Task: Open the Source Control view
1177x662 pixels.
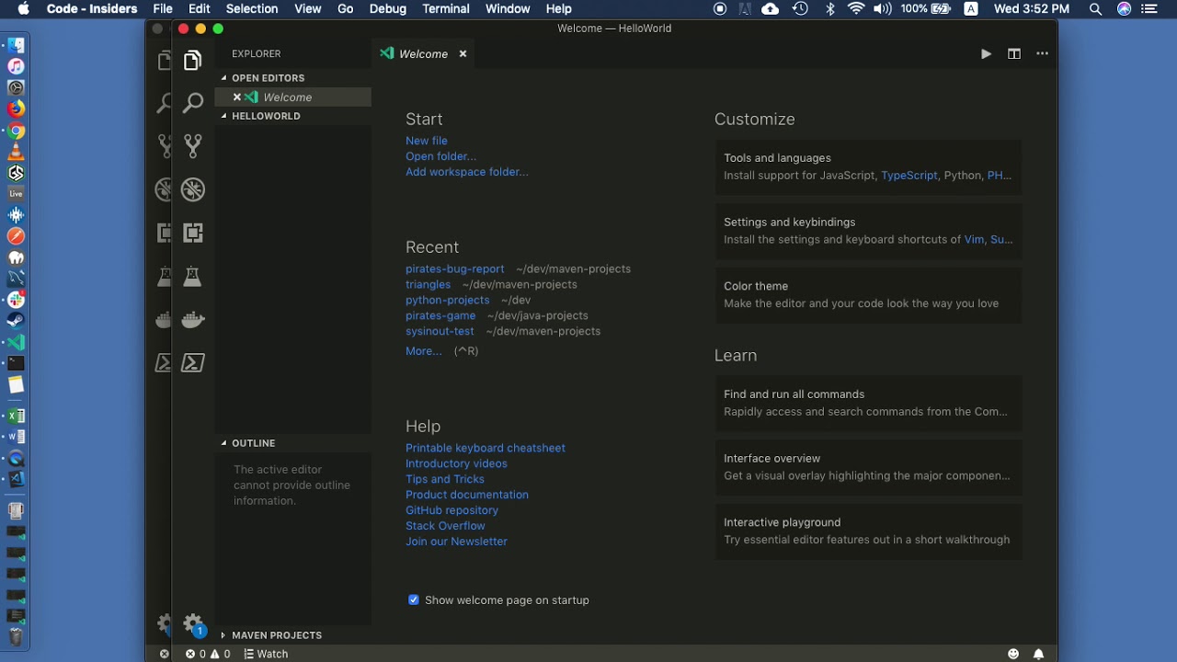Action: tap(192, 145)
